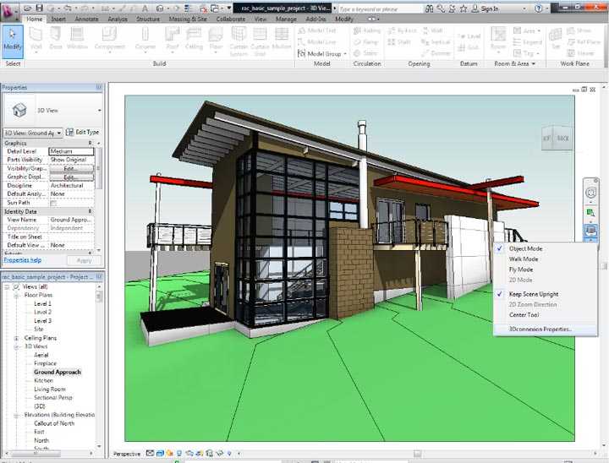
Task: Click Edit button for Graphic Display Options
Action: pyautogui.click(x=71, y=177)
